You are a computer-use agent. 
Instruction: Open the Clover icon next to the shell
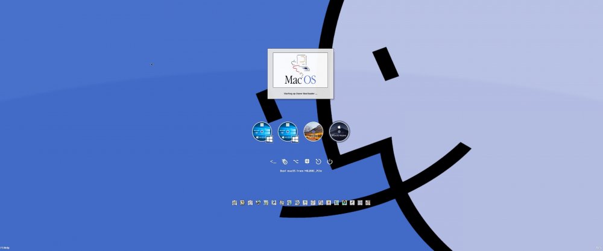(285, 161)
